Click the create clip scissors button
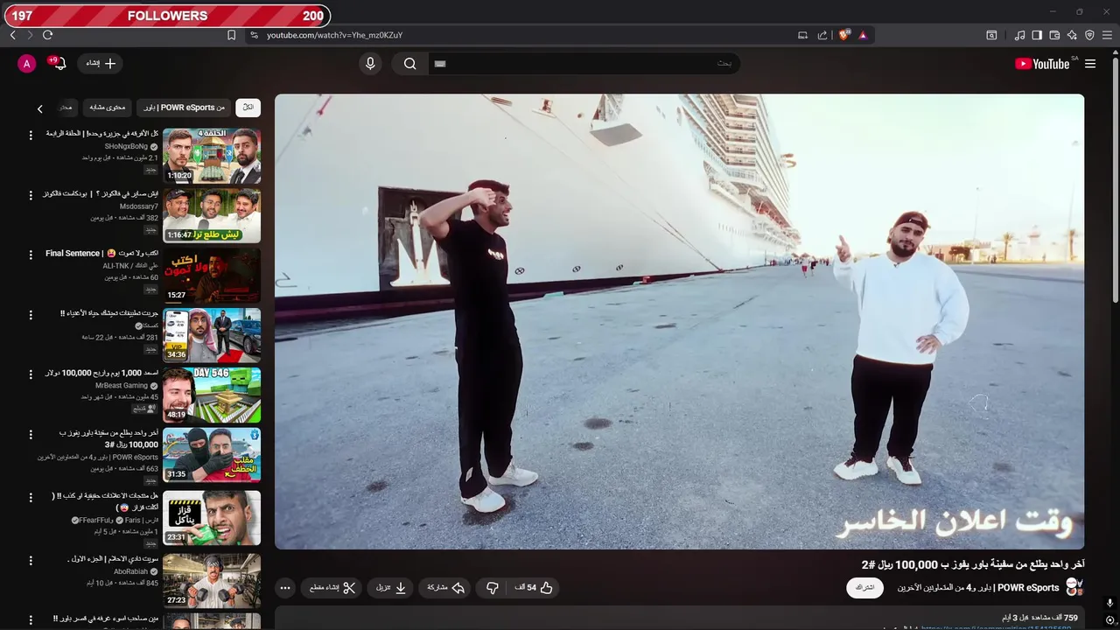Viewport: 1120px width, 630px height. coord(332,588)
